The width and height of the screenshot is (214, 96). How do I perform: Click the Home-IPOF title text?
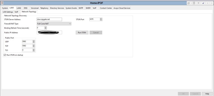click(97, 3)
